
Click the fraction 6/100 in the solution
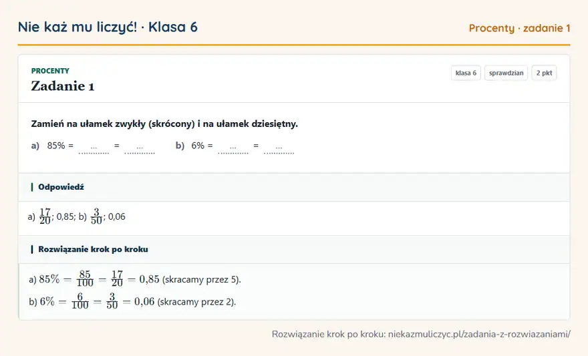coord(80,302)
